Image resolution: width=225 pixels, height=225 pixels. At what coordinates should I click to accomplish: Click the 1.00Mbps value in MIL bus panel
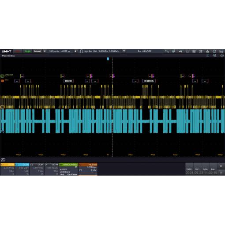click(x=92, y=167)
